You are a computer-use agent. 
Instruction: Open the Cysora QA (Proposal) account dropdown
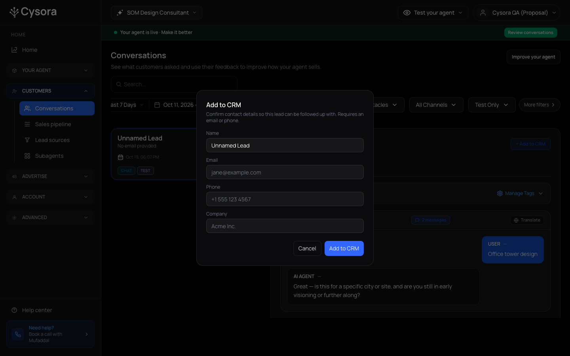pyautogui.click(x=517, y=13)
